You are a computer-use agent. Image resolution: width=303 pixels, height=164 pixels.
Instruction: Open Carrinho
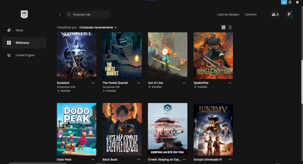tap(251, 14)
